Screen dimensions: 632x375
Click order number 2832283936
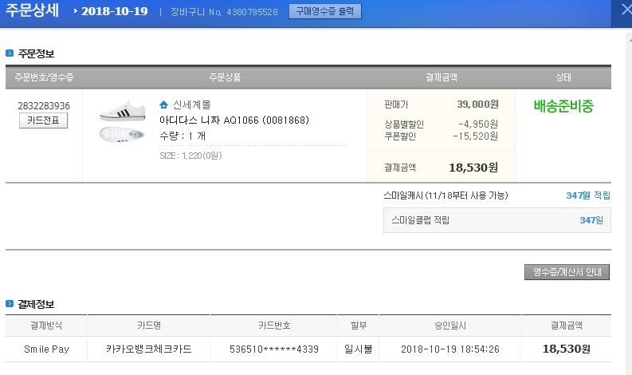coord(43,105)
